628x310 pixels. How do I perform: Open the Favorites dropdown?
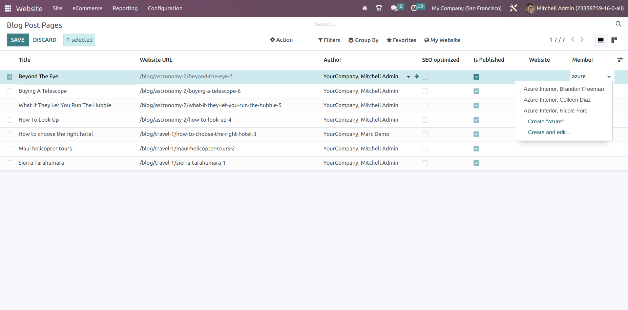click(x=401, y=40)
